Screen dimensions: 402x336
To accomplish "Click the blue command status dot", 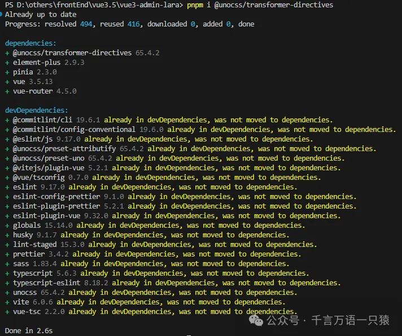I will [2, 15].
